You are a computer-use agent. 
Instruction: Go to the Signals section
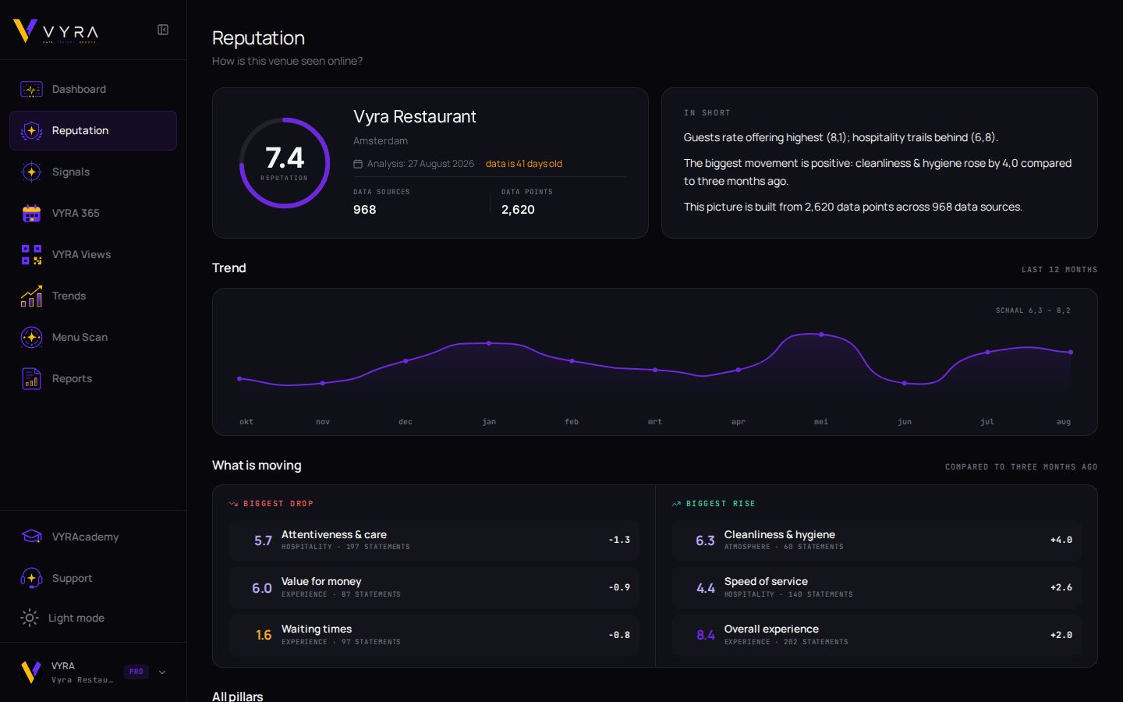tap(93, 172)
